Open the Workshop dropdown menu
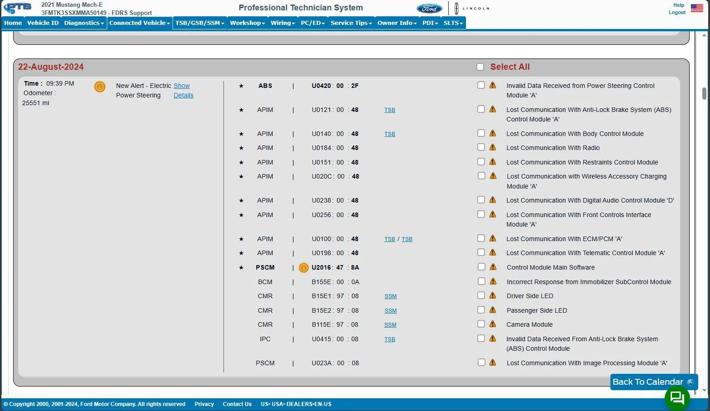710x411 pixels. click(247, 23)
